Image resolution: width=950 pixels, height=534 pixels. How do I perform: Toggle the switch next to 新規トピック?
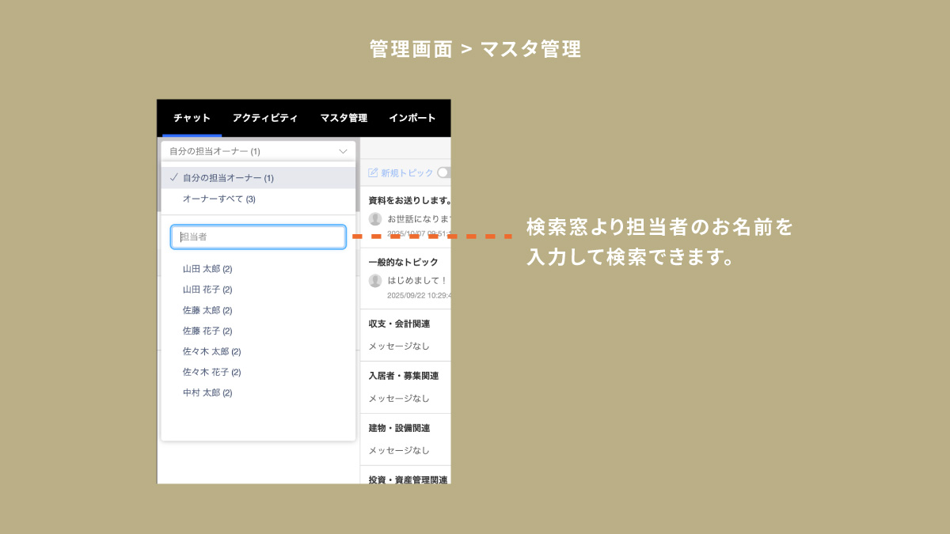[x=444, y=172]
